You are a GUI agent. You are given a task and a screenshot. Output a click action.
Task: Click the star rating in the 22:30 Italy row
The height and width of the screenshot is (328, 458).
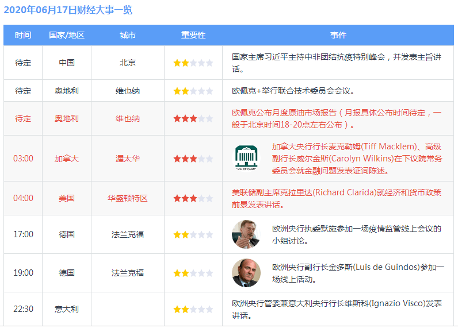click(193, 309)
